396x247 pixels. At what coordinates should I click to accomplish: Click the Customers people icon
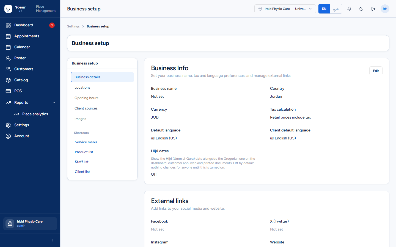8,69
